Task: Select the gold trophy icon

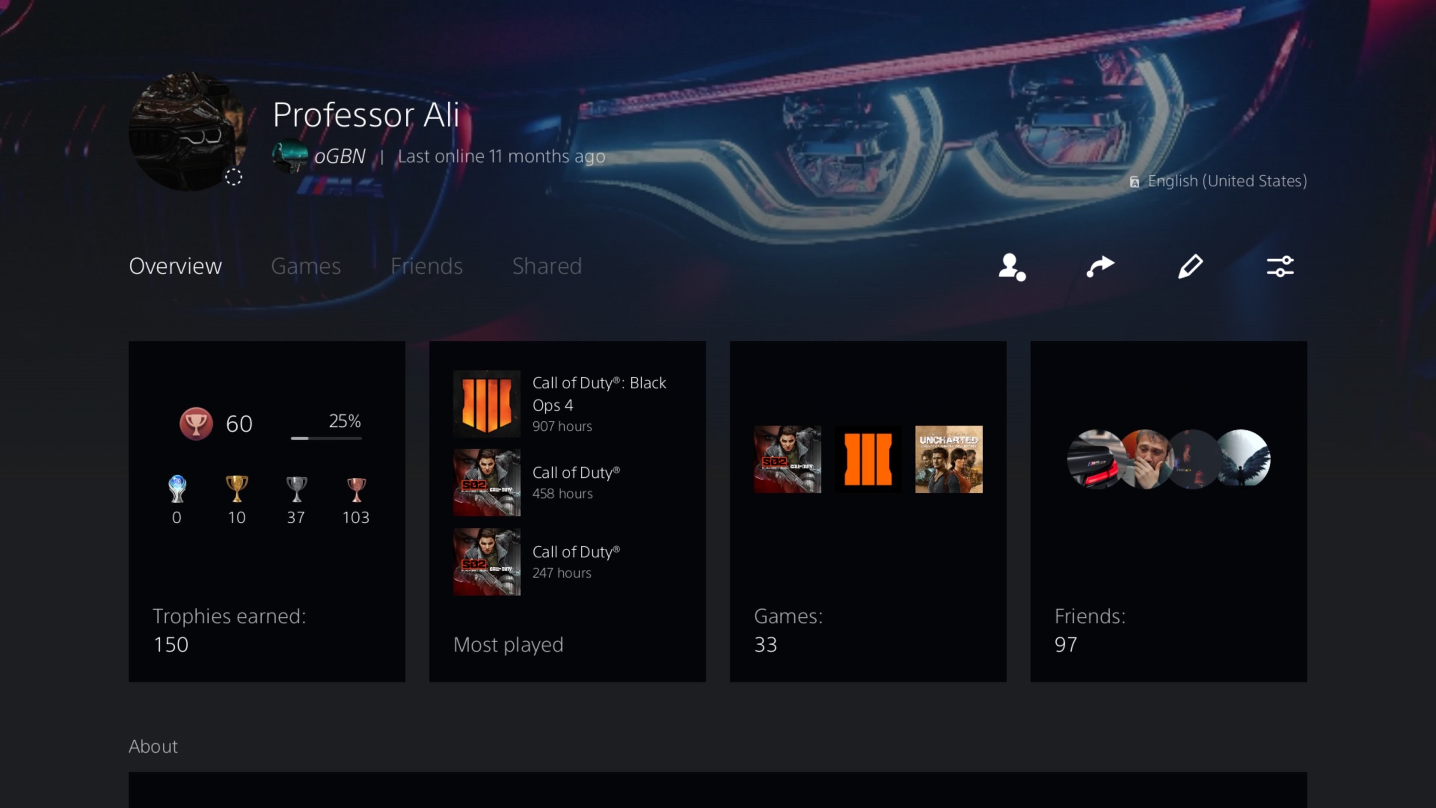Action: [236, 489]
